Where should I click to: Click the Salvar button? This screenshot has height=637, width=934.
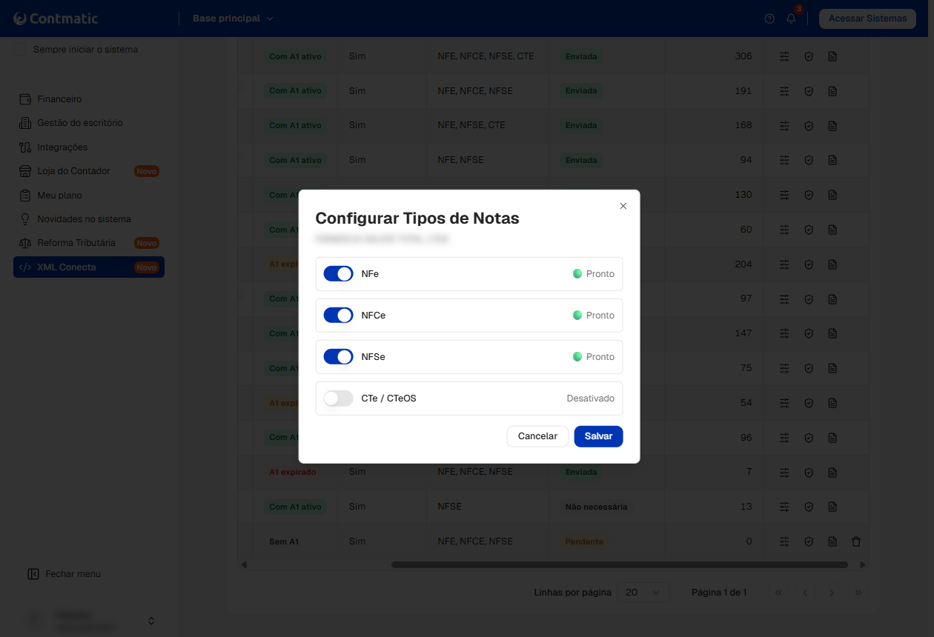pos(598,436)
